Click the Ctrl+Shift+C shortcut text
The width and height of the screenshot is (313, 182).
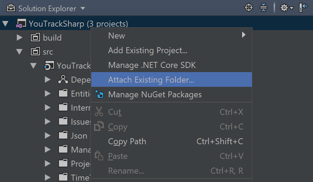tap(220, 141)
